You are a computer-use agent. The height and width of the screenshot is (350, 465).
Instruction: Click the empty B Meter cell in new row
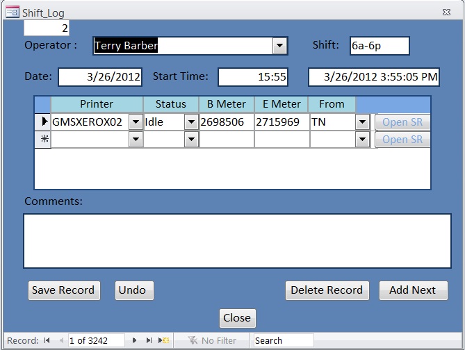227,140
